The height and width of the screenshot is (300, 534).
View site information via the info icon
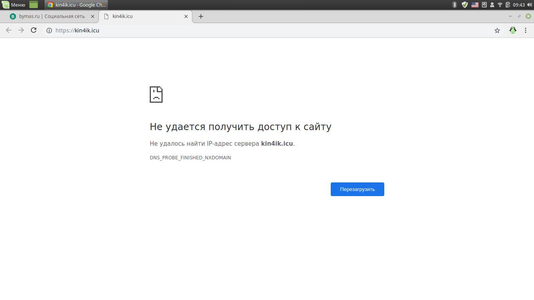pyautogui.click(x=49, y=30)
